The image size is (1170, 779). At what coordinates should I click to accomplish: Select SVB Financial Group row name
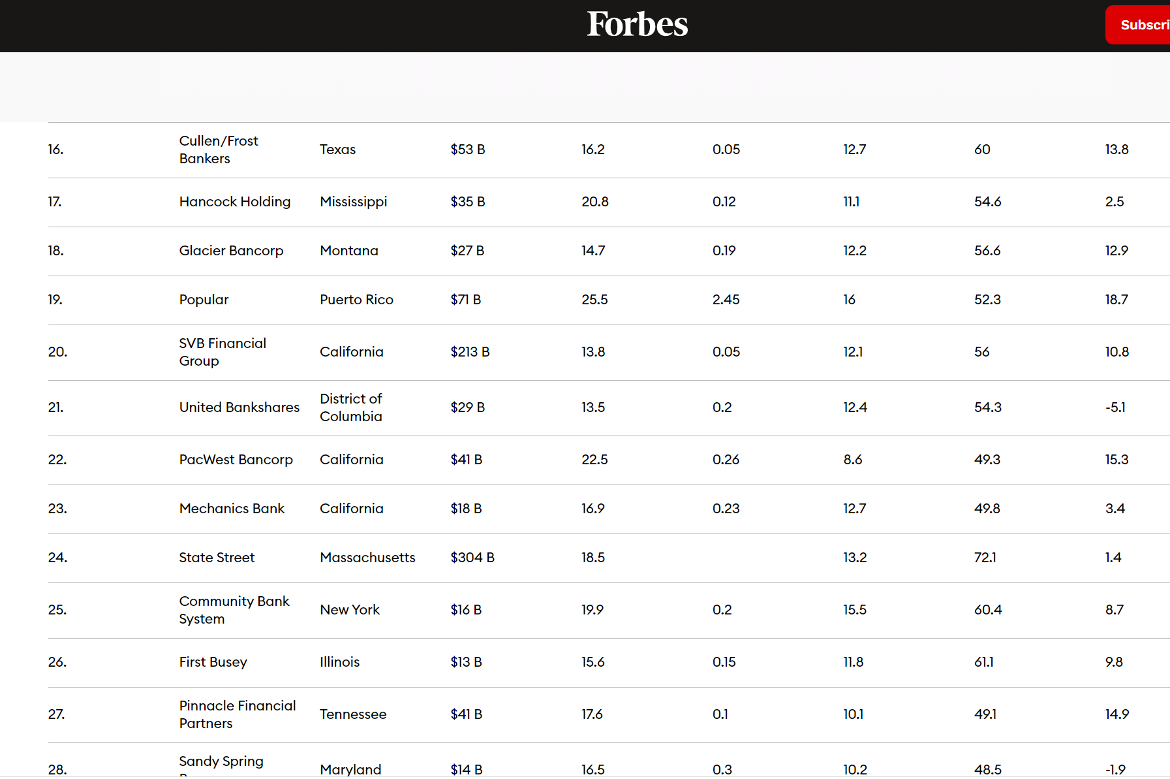tap(223, 352)
